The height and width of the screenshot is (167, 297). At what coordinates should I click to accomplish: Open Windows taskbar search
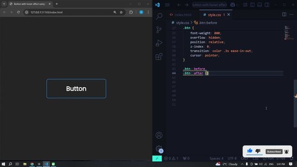(10, 164)
